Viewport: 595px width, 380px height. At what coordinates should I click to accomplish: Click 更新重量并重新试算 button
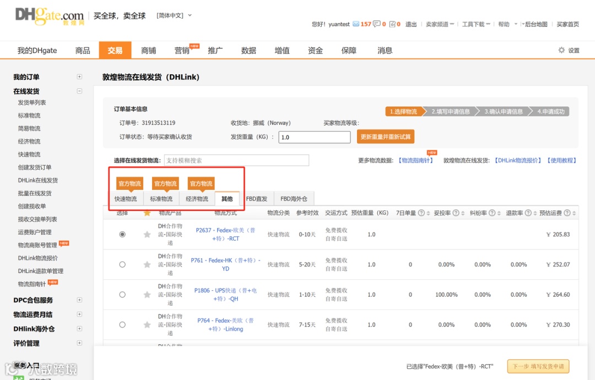coord(386,137)
